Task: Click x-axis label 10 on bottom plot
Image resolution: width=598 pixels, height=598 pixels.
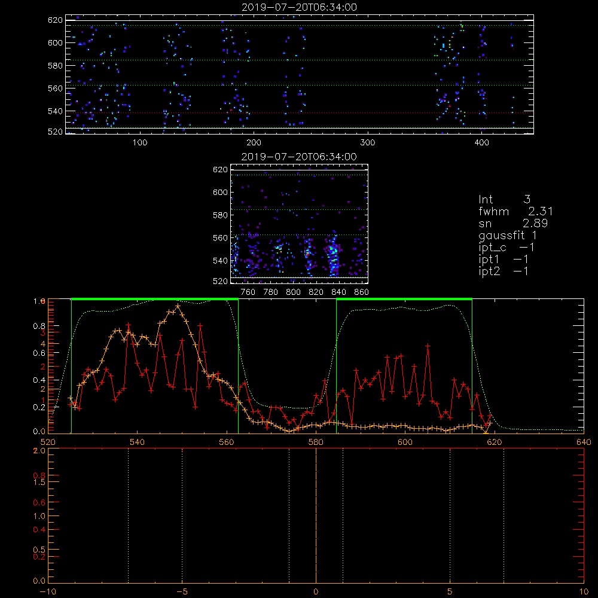Action: coord(584,592)
